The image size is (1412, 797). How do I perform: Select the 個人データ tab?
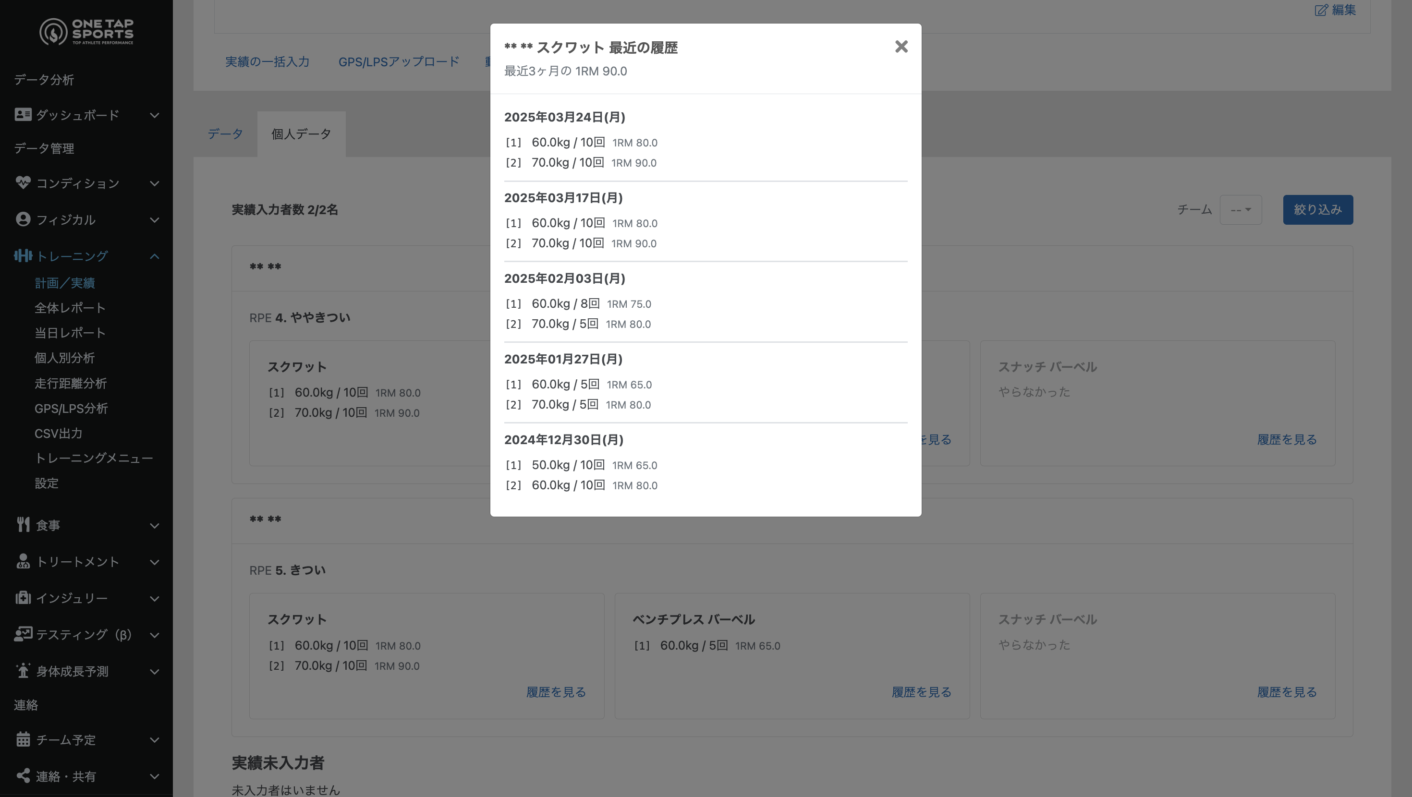coord(301,134)
